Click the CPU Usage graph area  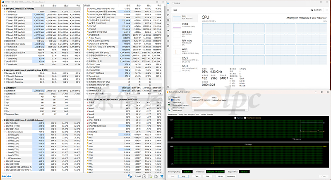[x=248, y=156]
